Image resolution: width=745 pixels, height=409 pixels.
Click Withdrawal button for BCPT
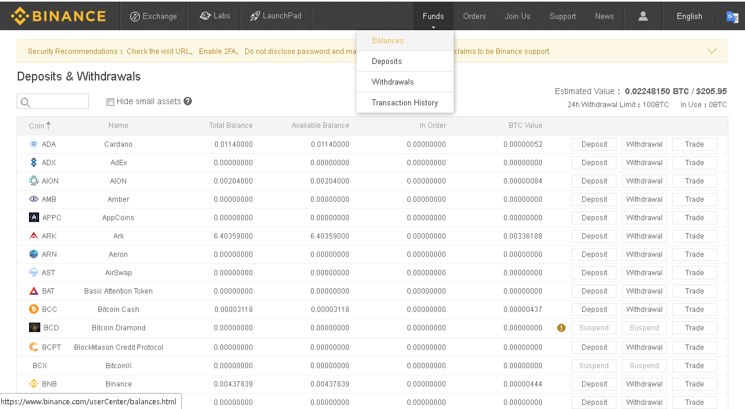[x=644, y=347]
